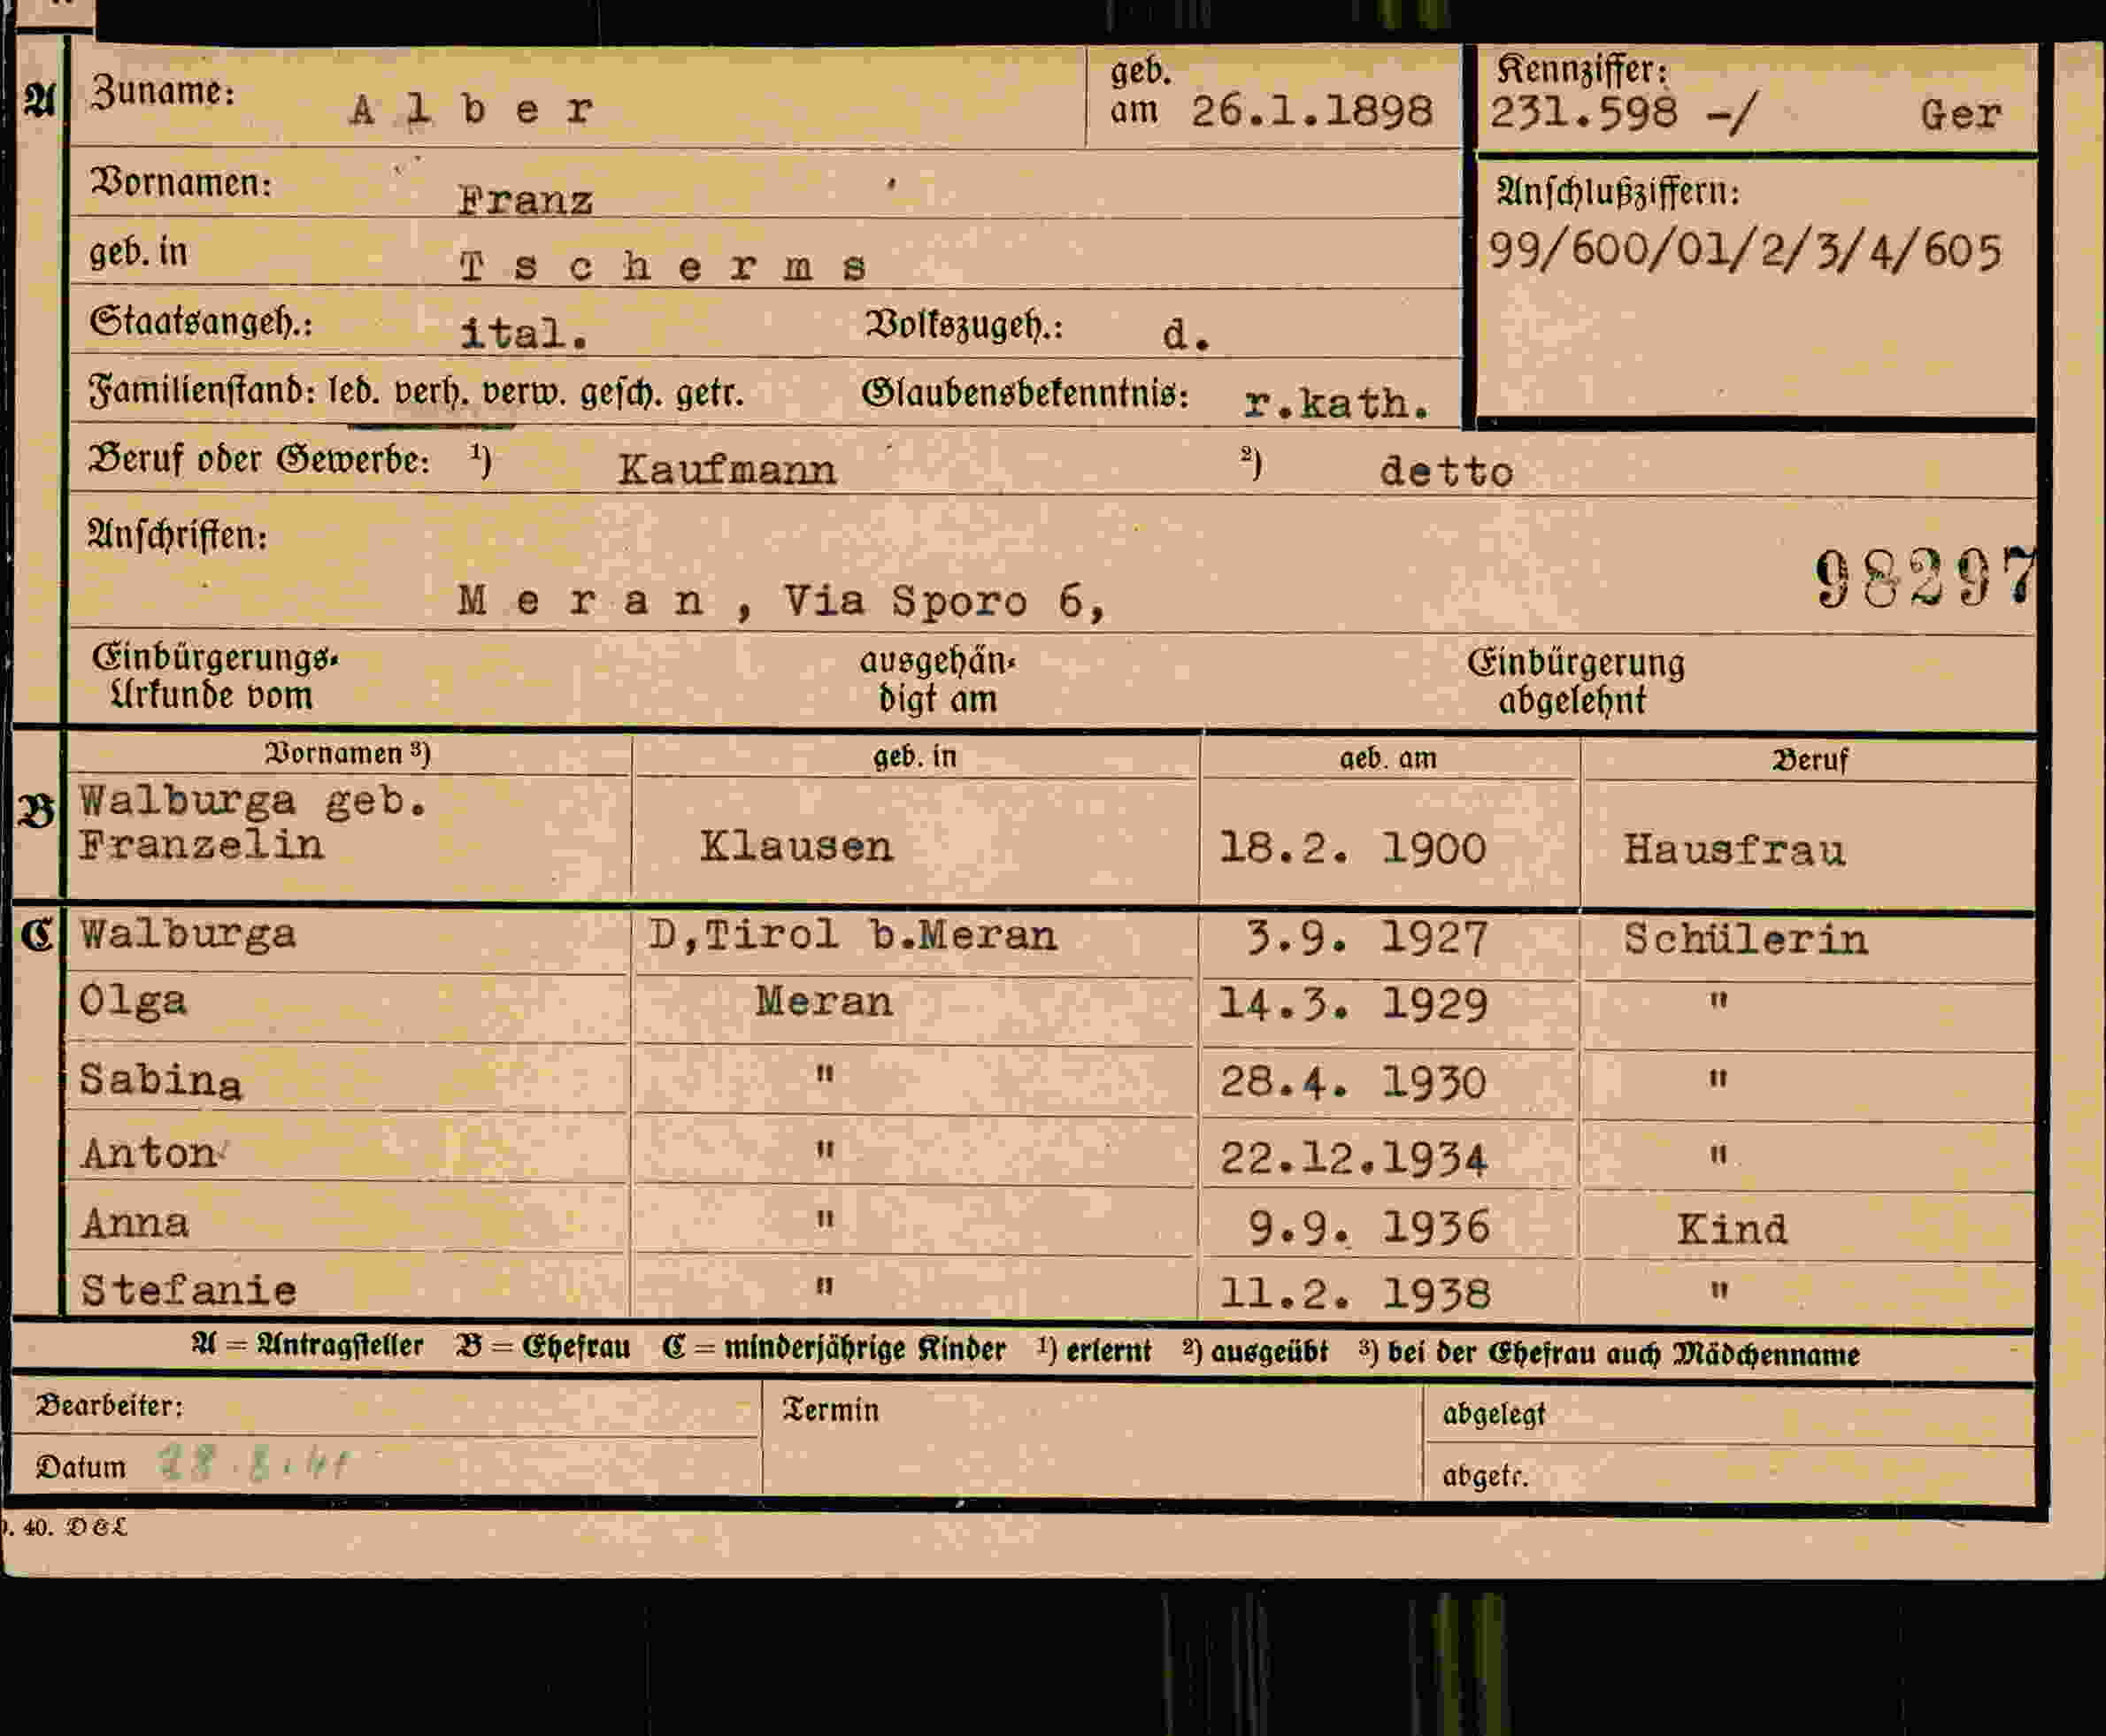Click the 'abgelegt' field
Image resolution: width=2106 pixels, height=1736 pixels.
(x=1729, y=1415)
